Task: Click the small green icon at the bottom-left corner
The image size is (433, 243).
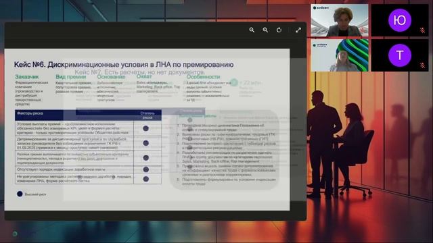Action: pyautogui.click(x=15, y=234)
